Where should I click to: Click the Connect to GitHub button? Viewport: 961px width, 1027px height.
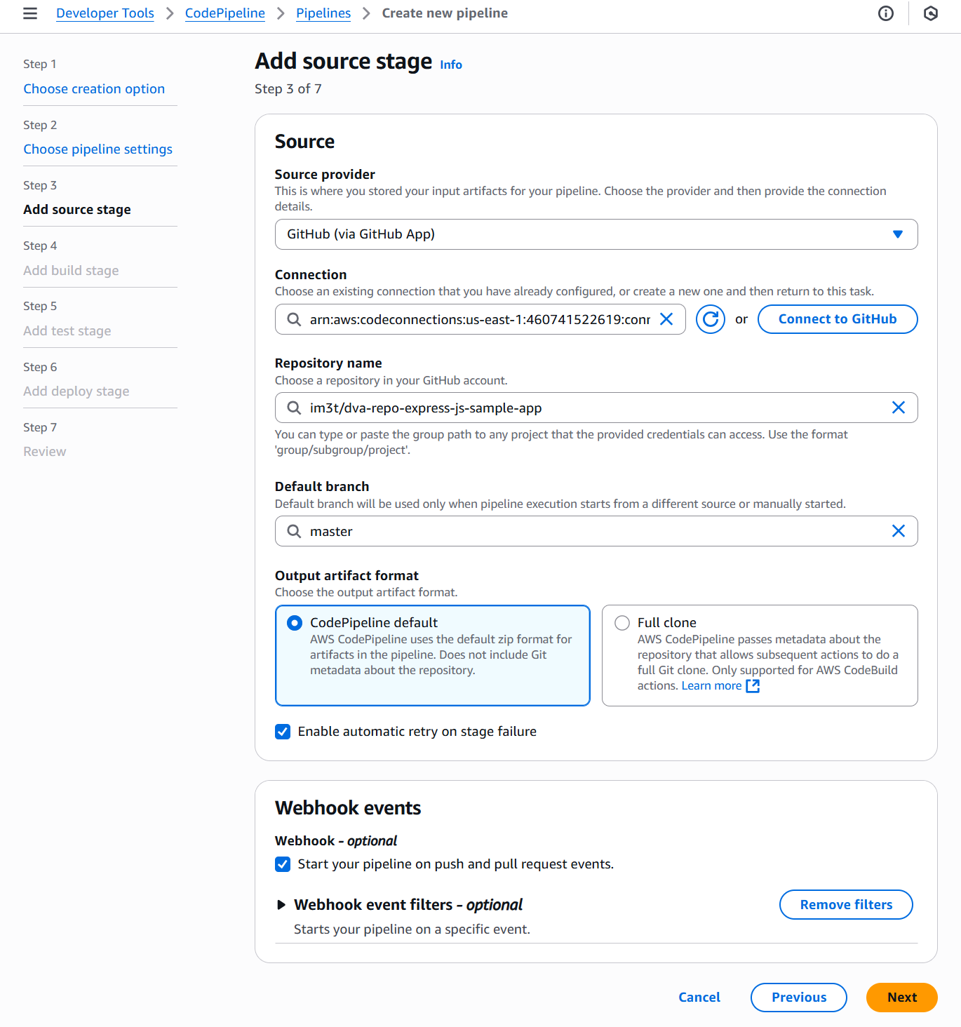point(837,319)
